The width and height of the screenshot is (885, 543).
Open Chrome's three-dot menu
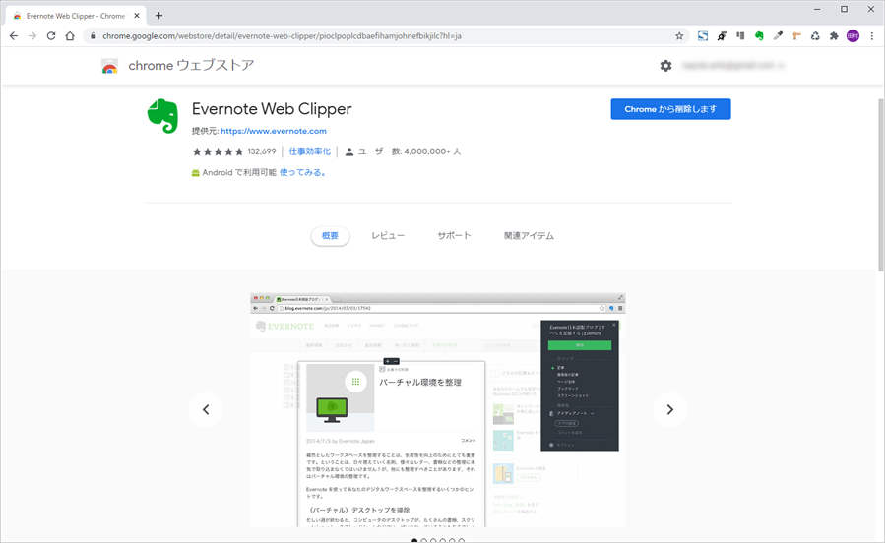[872, 36]
